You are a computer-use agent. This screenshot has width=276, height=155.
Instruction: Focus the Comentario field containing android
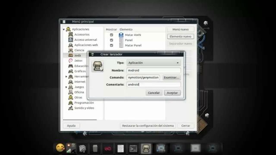(x=154, y=84)
